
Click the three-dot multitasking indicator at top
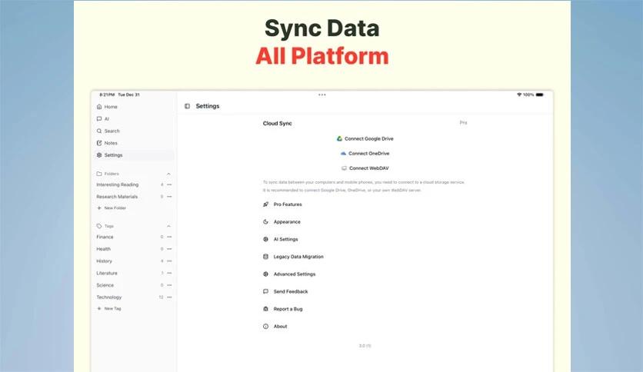pyautogui.click(x=321, y=95)
